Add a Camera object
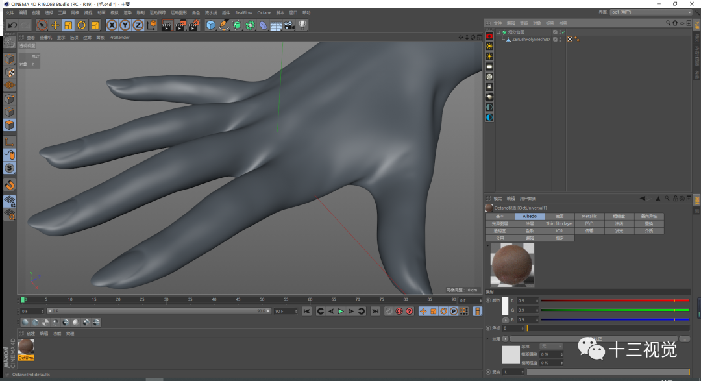 pos(289,25)
